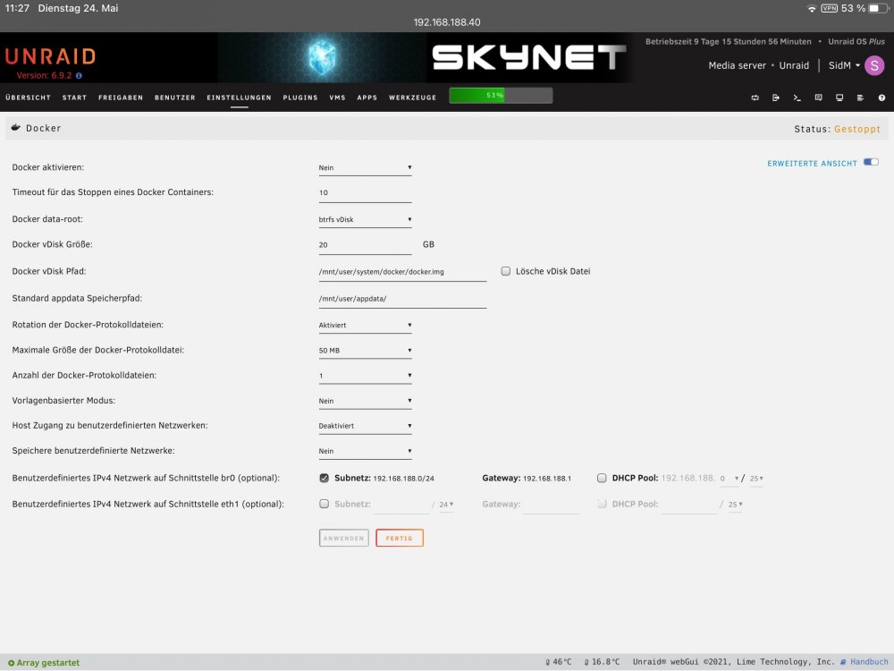Image resolution: width=894 pixels, height=671 pixels.
Task: Enable the br0 DHCP Pool checkbox
Action: coord(602,478)
